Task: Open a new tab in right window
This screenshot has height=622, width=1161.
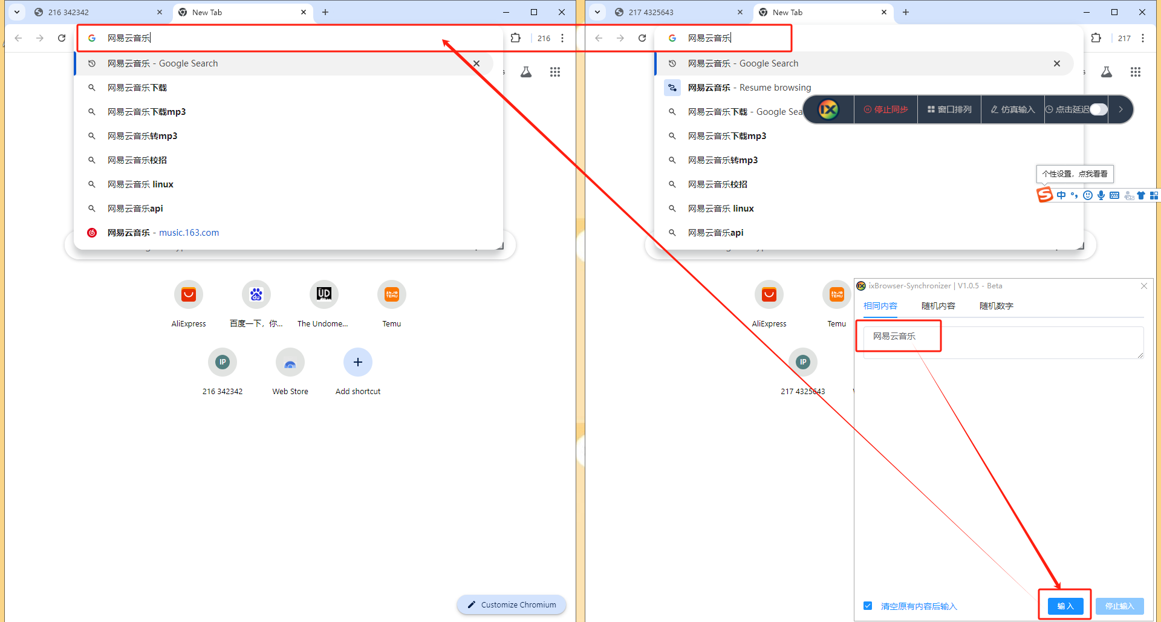Action: [x=906, y=12]
